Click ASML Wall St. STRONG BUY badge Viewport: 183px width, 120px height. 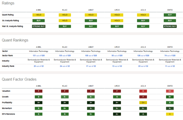39,26
